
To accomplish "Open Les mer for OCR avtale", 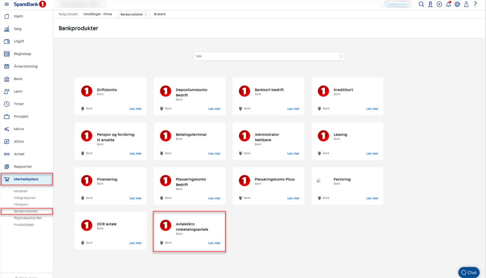I will click(136, 243).
